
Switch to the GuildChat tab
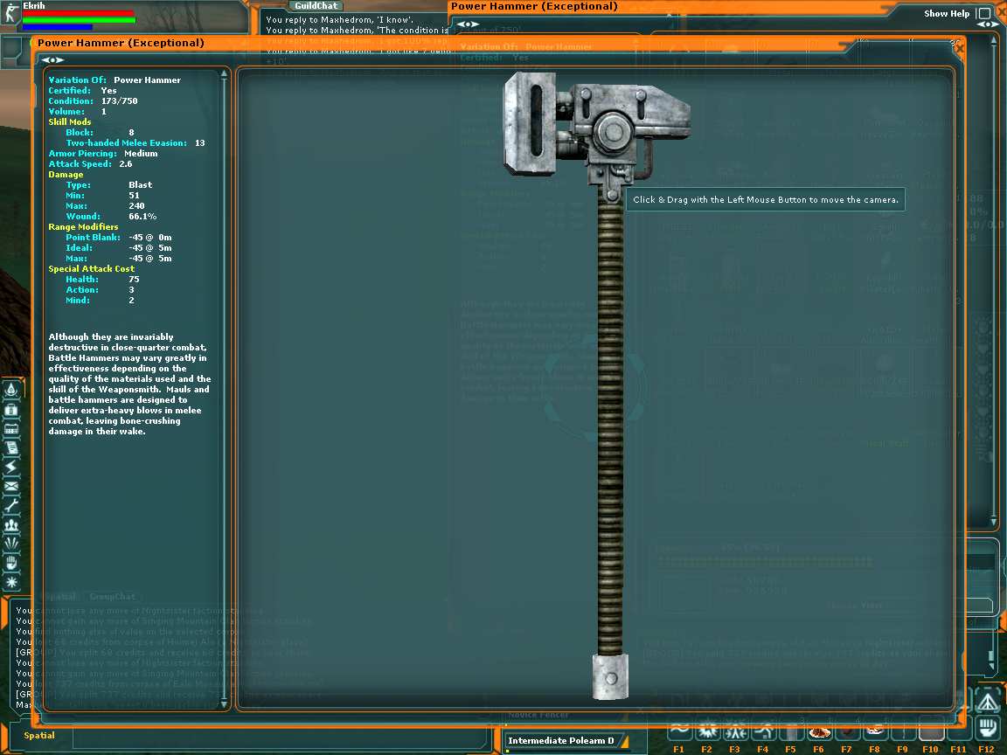pyautogui.click(x=316, y=6)
